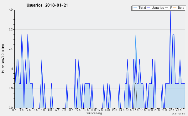Click the 13 h x-axis label
Screen dimensions: 188x116
pyautogui.click(x=107, y=110)
